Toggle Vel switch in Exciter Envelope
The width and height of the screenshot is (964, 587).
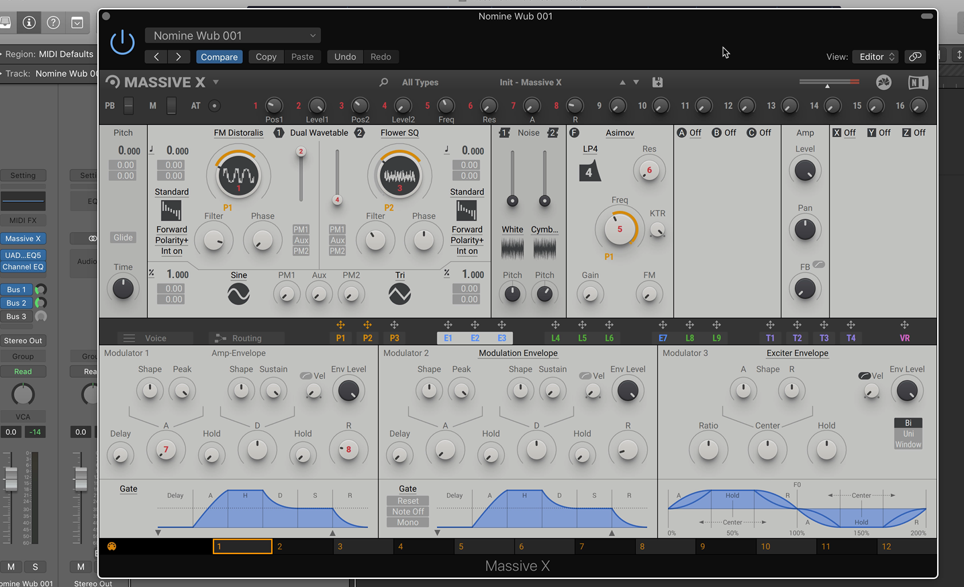865,376
